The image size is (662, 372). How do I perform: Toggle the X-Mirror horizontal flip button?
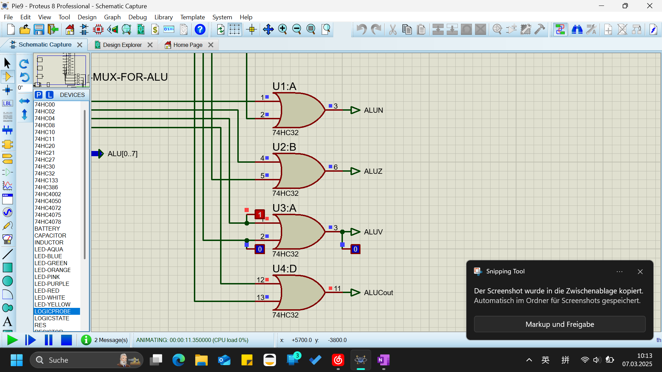(24, 101)
